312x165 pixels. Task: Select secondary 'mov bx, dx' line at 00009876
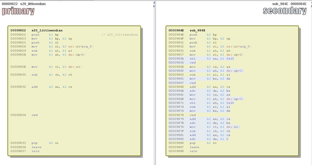[199, 111]
